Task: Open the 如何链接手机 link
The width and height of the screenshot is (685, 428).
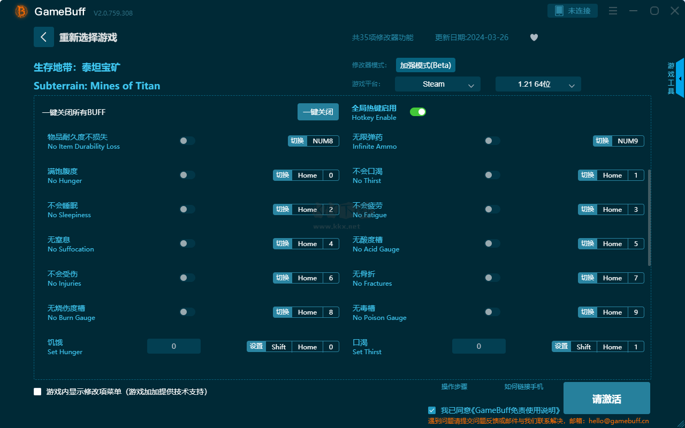Action: click(x=524, y=386)
